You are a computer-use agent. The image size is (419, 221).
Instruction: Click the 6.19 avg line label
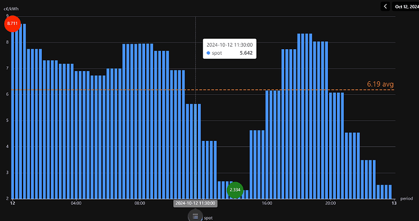tap(380, 84)
